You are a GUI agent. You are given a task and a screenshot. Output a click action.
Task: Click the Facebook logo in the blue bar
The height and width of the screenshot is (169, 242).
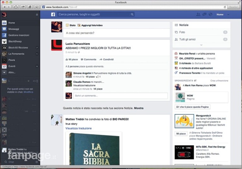coord(53,15)
